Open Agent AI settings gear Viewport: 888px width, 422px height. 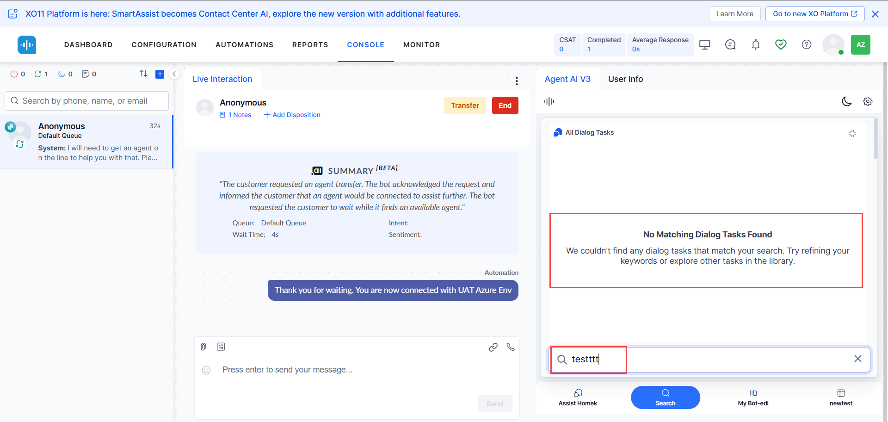(x=868, y=101)
